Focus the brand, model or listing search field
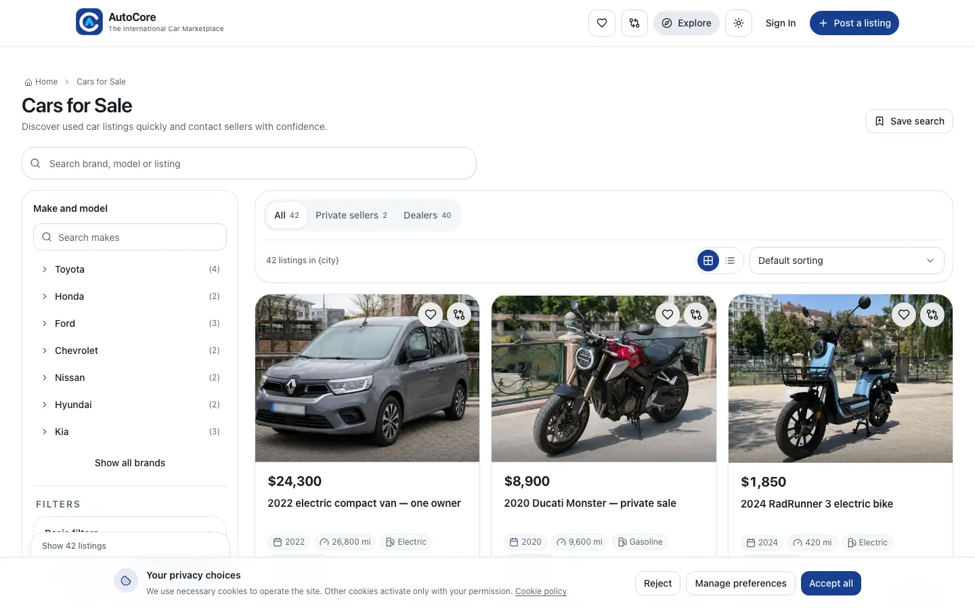This screenshot has height=609, width=975. click(x=249, y=163)
